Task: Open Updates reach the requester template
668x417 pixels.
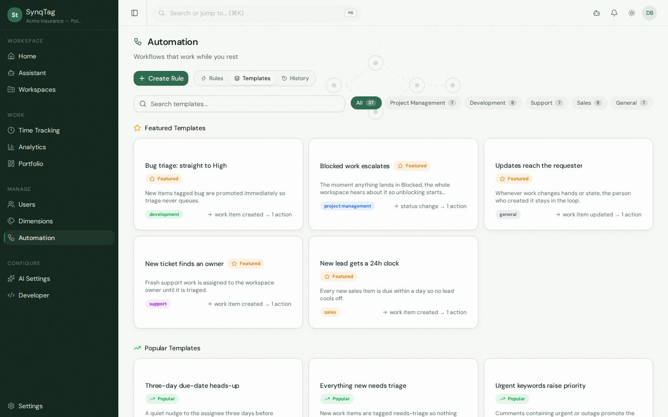Action: point(568,184)
